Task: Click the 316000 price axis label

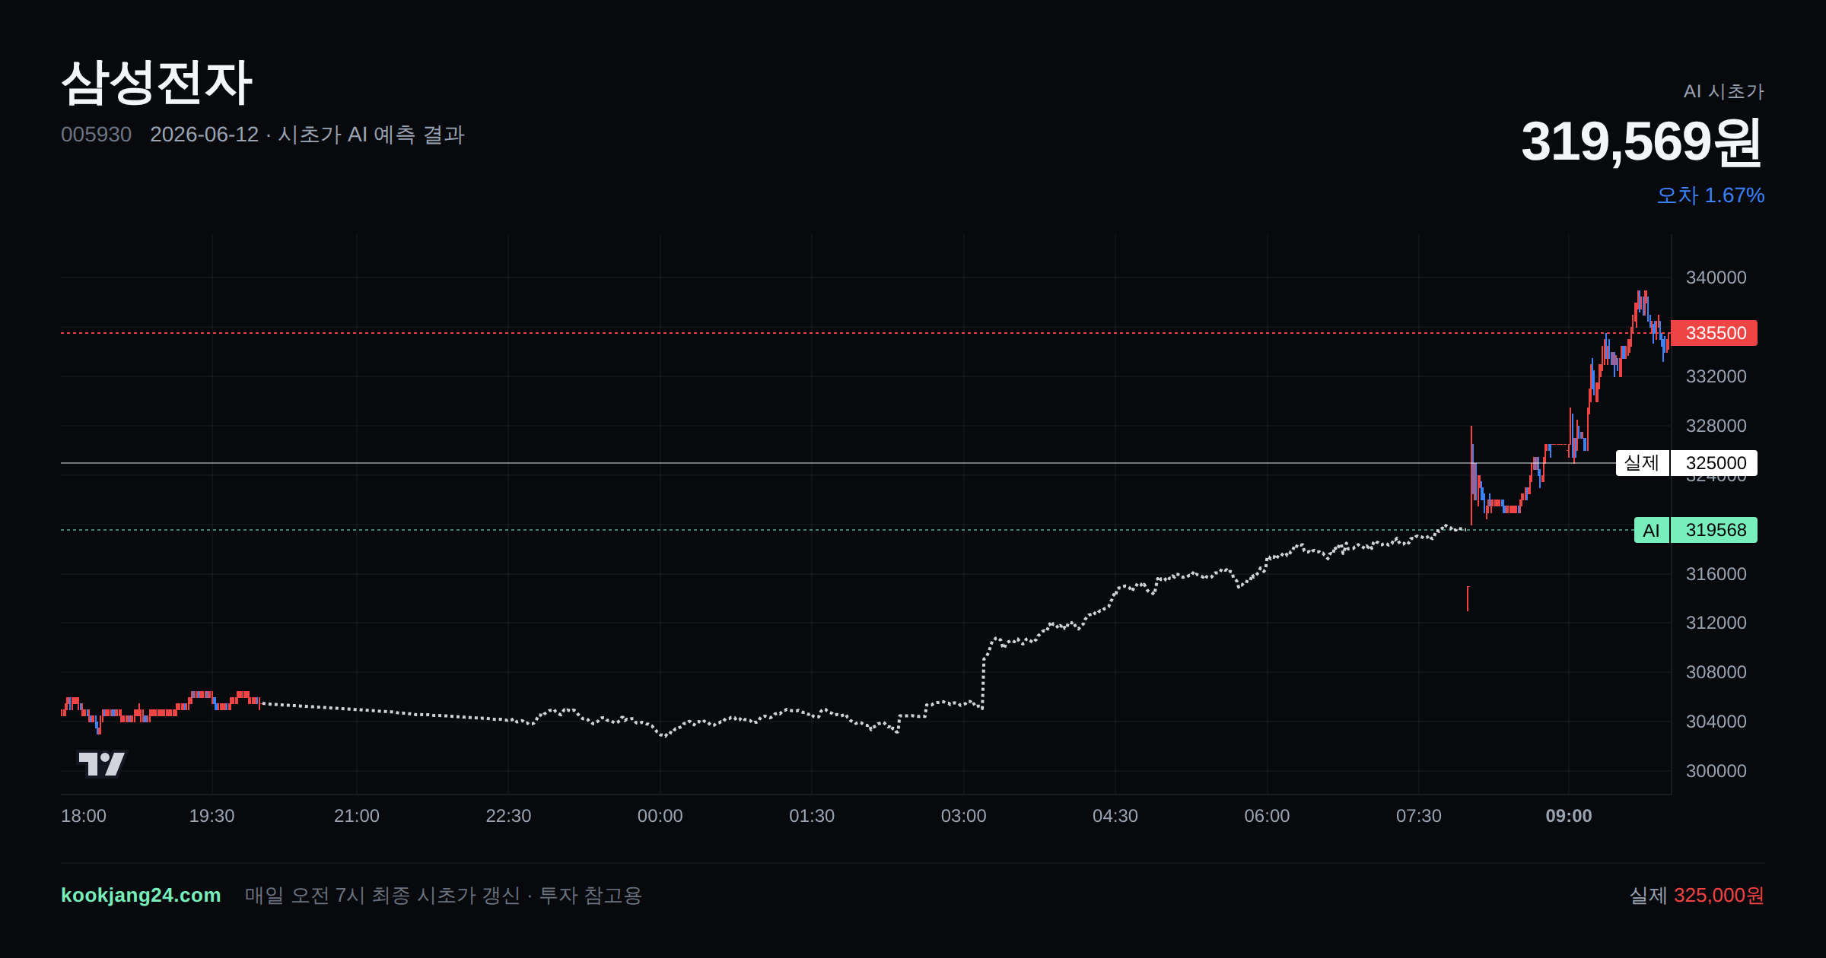Action: tap(1716, 574)
